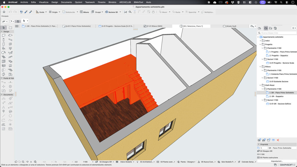This screenshot has height=167, width=297.
Task: Click the Muovi toolbar button
Action: [x=163, y=12]
